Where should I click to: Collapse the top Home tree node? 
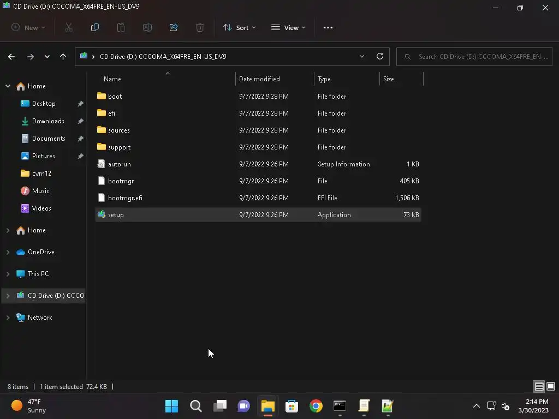point(8,86)
